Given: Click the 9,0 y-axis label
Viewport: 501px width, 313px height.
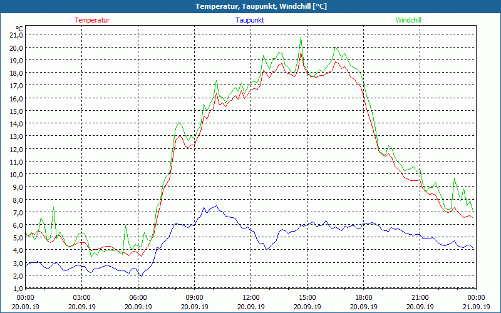Looking at the screenshot, I should coord(18,187).
